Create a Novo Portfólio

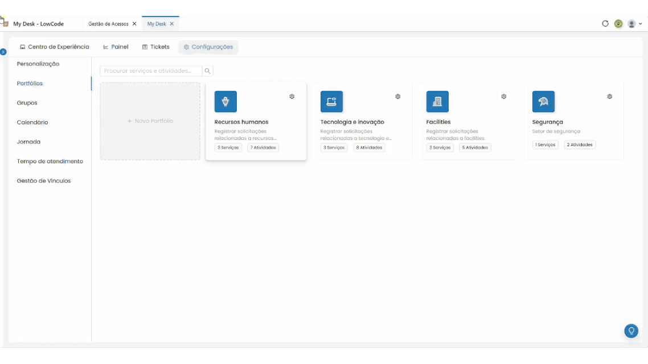point(150,121)
